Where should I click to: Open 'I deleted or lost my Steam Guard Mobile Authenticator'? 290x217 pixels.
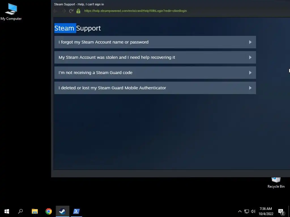[x=155, y=88]
